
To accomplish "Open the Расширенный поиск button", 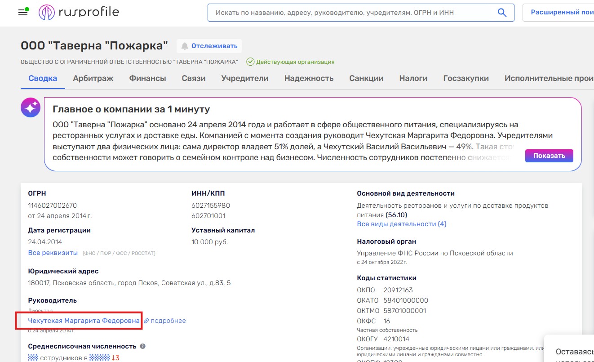I will [562, 13].
